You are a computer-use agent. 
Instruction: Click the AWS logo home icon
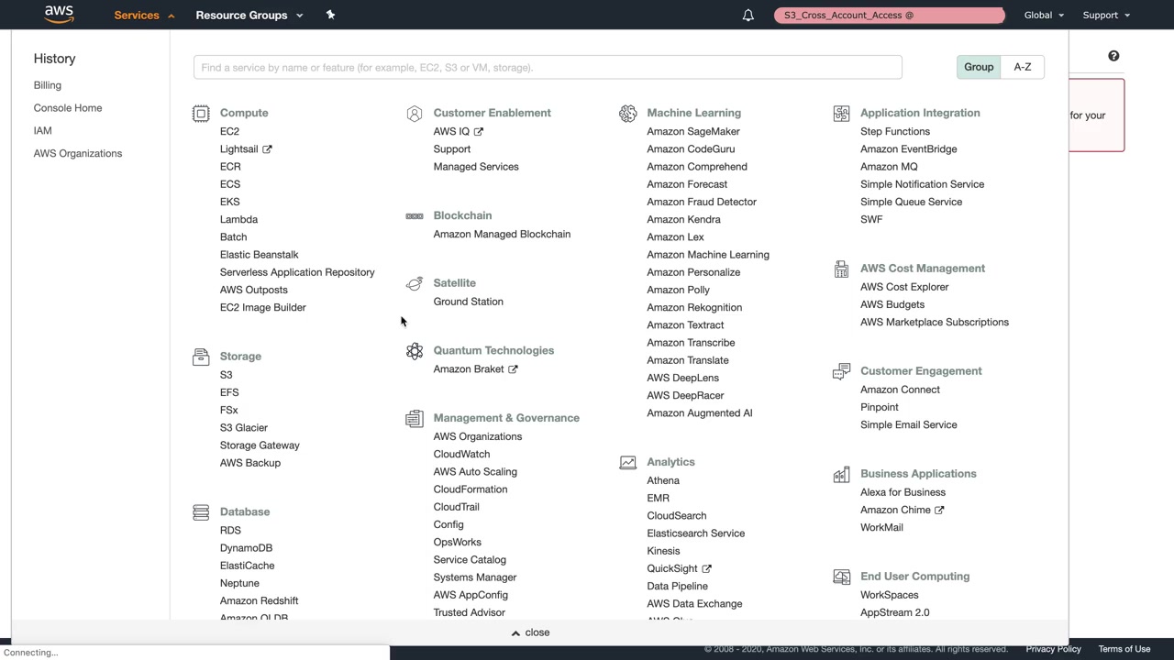click(59, 15)
